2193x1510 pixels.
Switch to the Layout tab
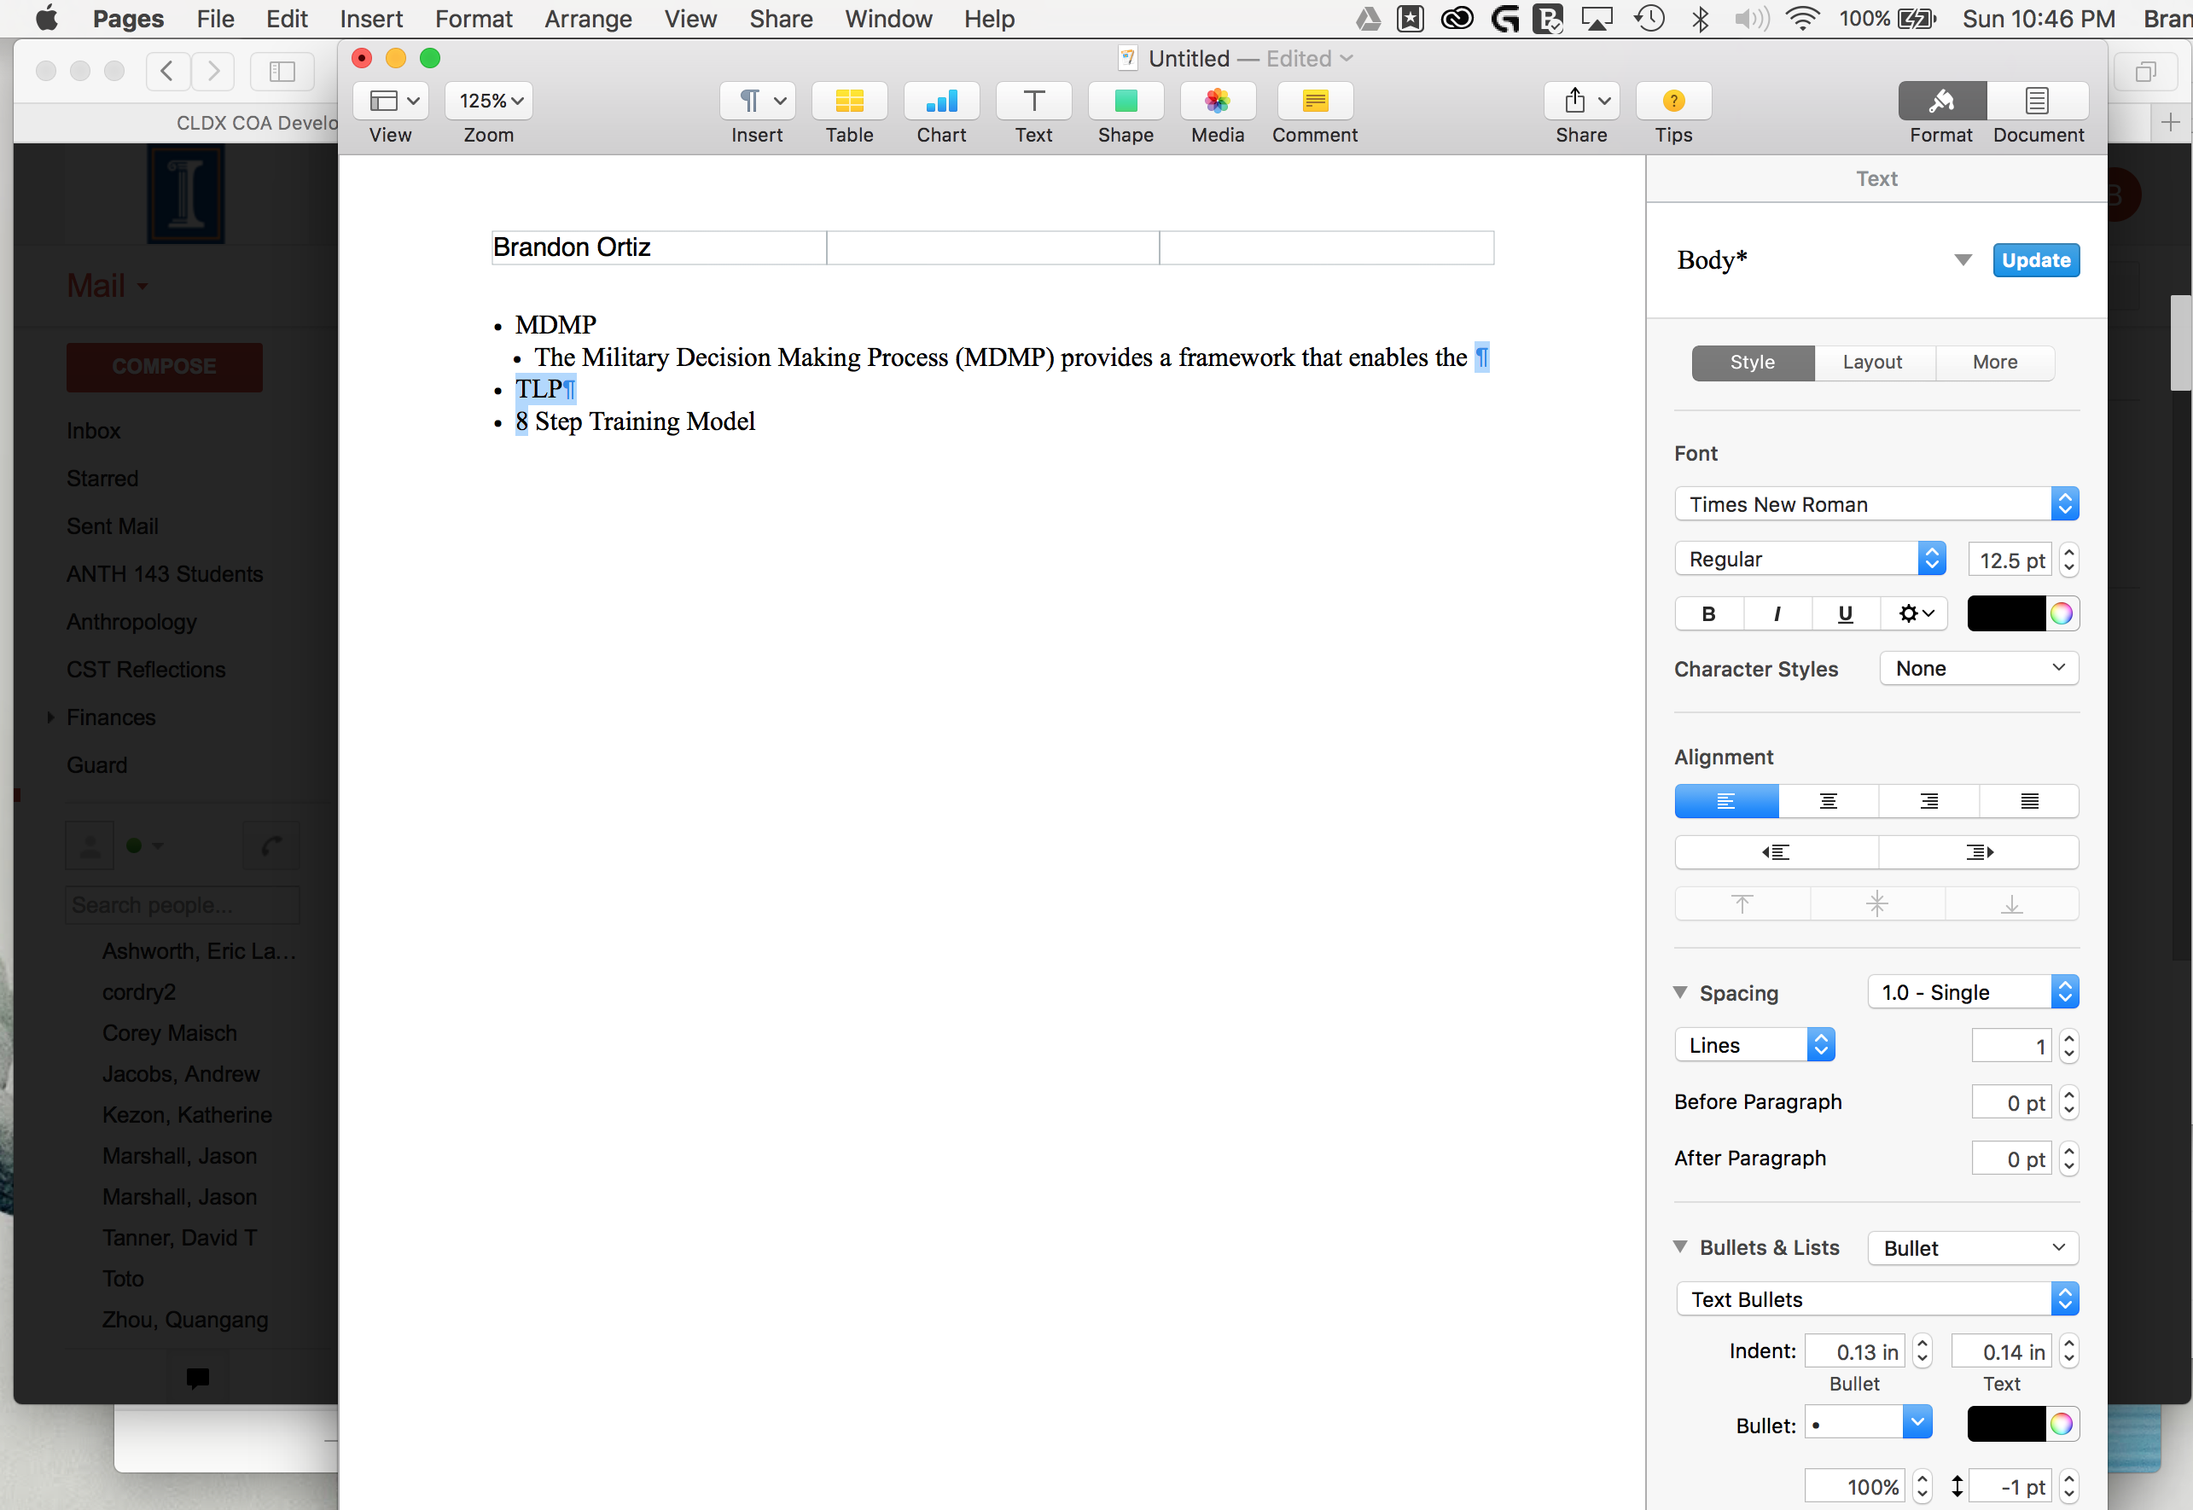click(1873, 363)
